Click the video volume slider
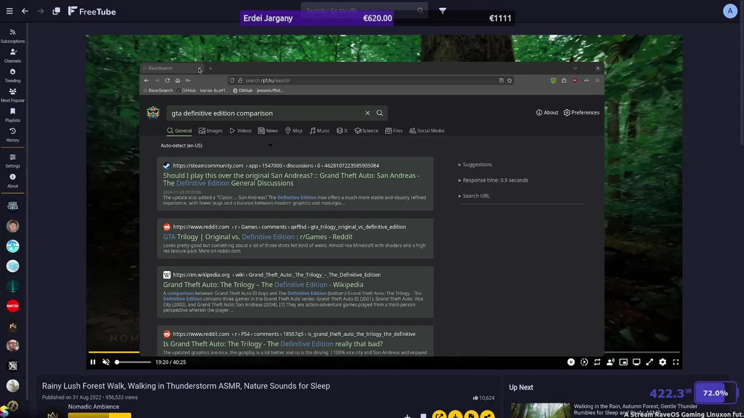 [133, 362]
